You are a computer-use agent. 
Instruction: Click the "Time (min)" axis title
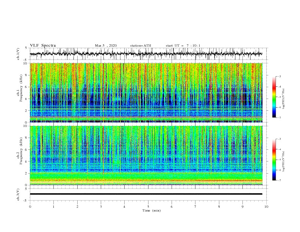152,210
